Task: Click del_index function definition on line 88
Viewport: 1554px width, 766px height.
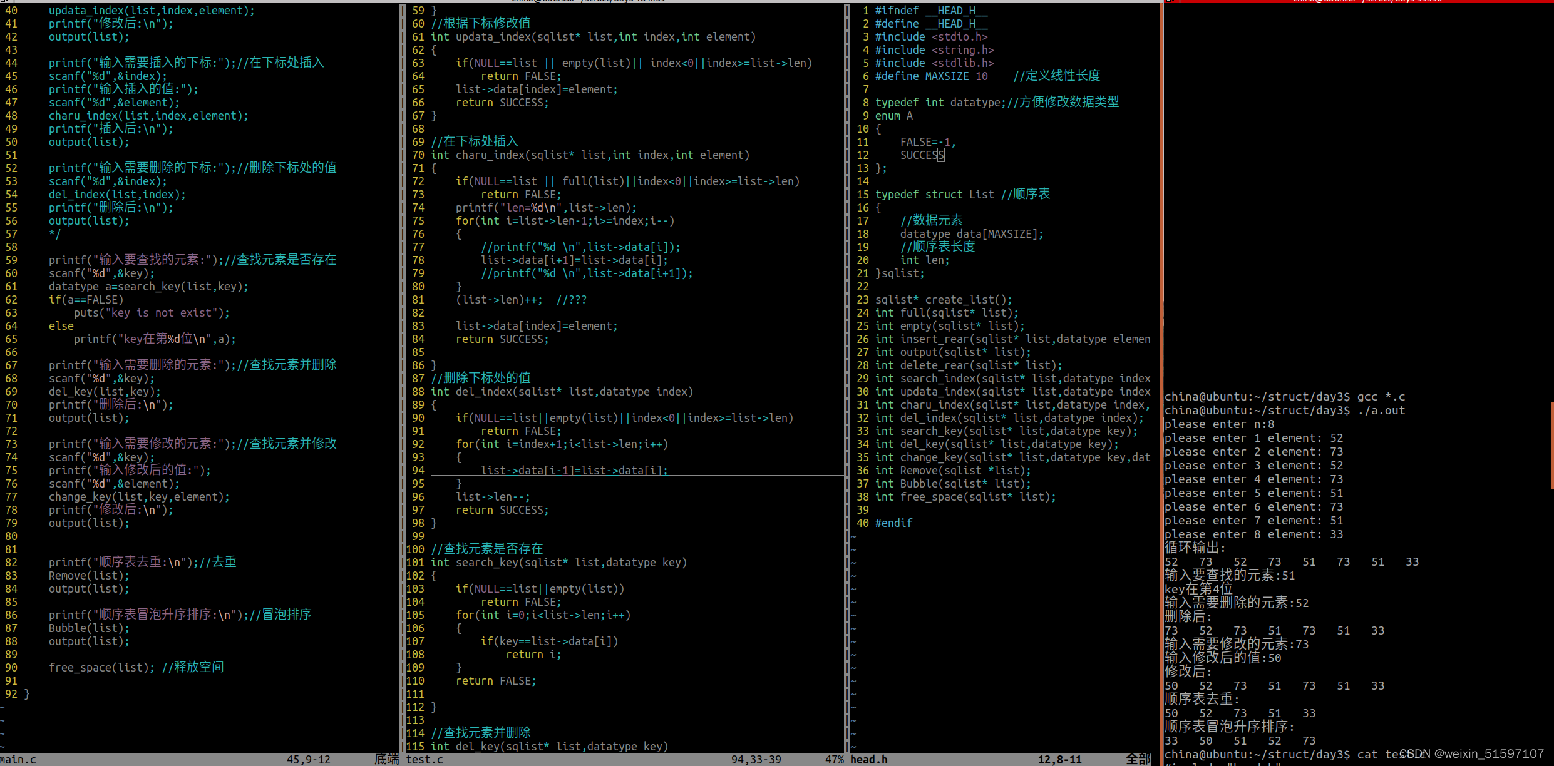Action: 562,392
